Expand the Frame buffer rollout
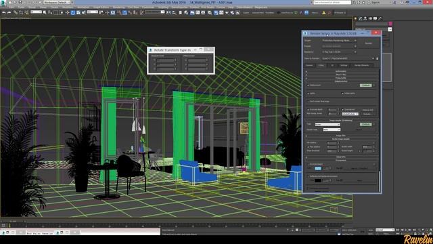The image size is (433, 244). tap(341, 78)
